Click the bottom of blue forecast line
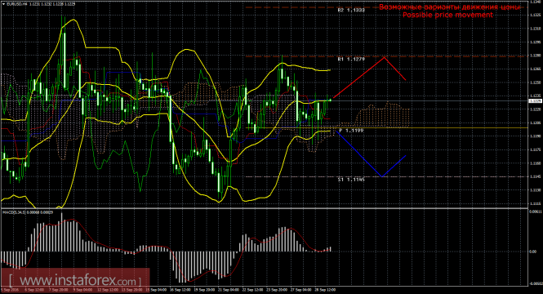Image resolution: width=543 pixels, height=294 pixels. click(x=382, y=176)
